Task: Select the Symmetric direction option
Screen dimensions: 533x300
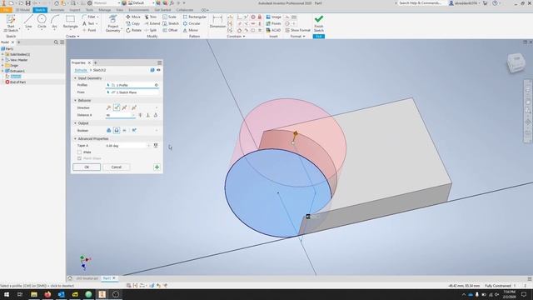Action: click(x=124, y=107)
